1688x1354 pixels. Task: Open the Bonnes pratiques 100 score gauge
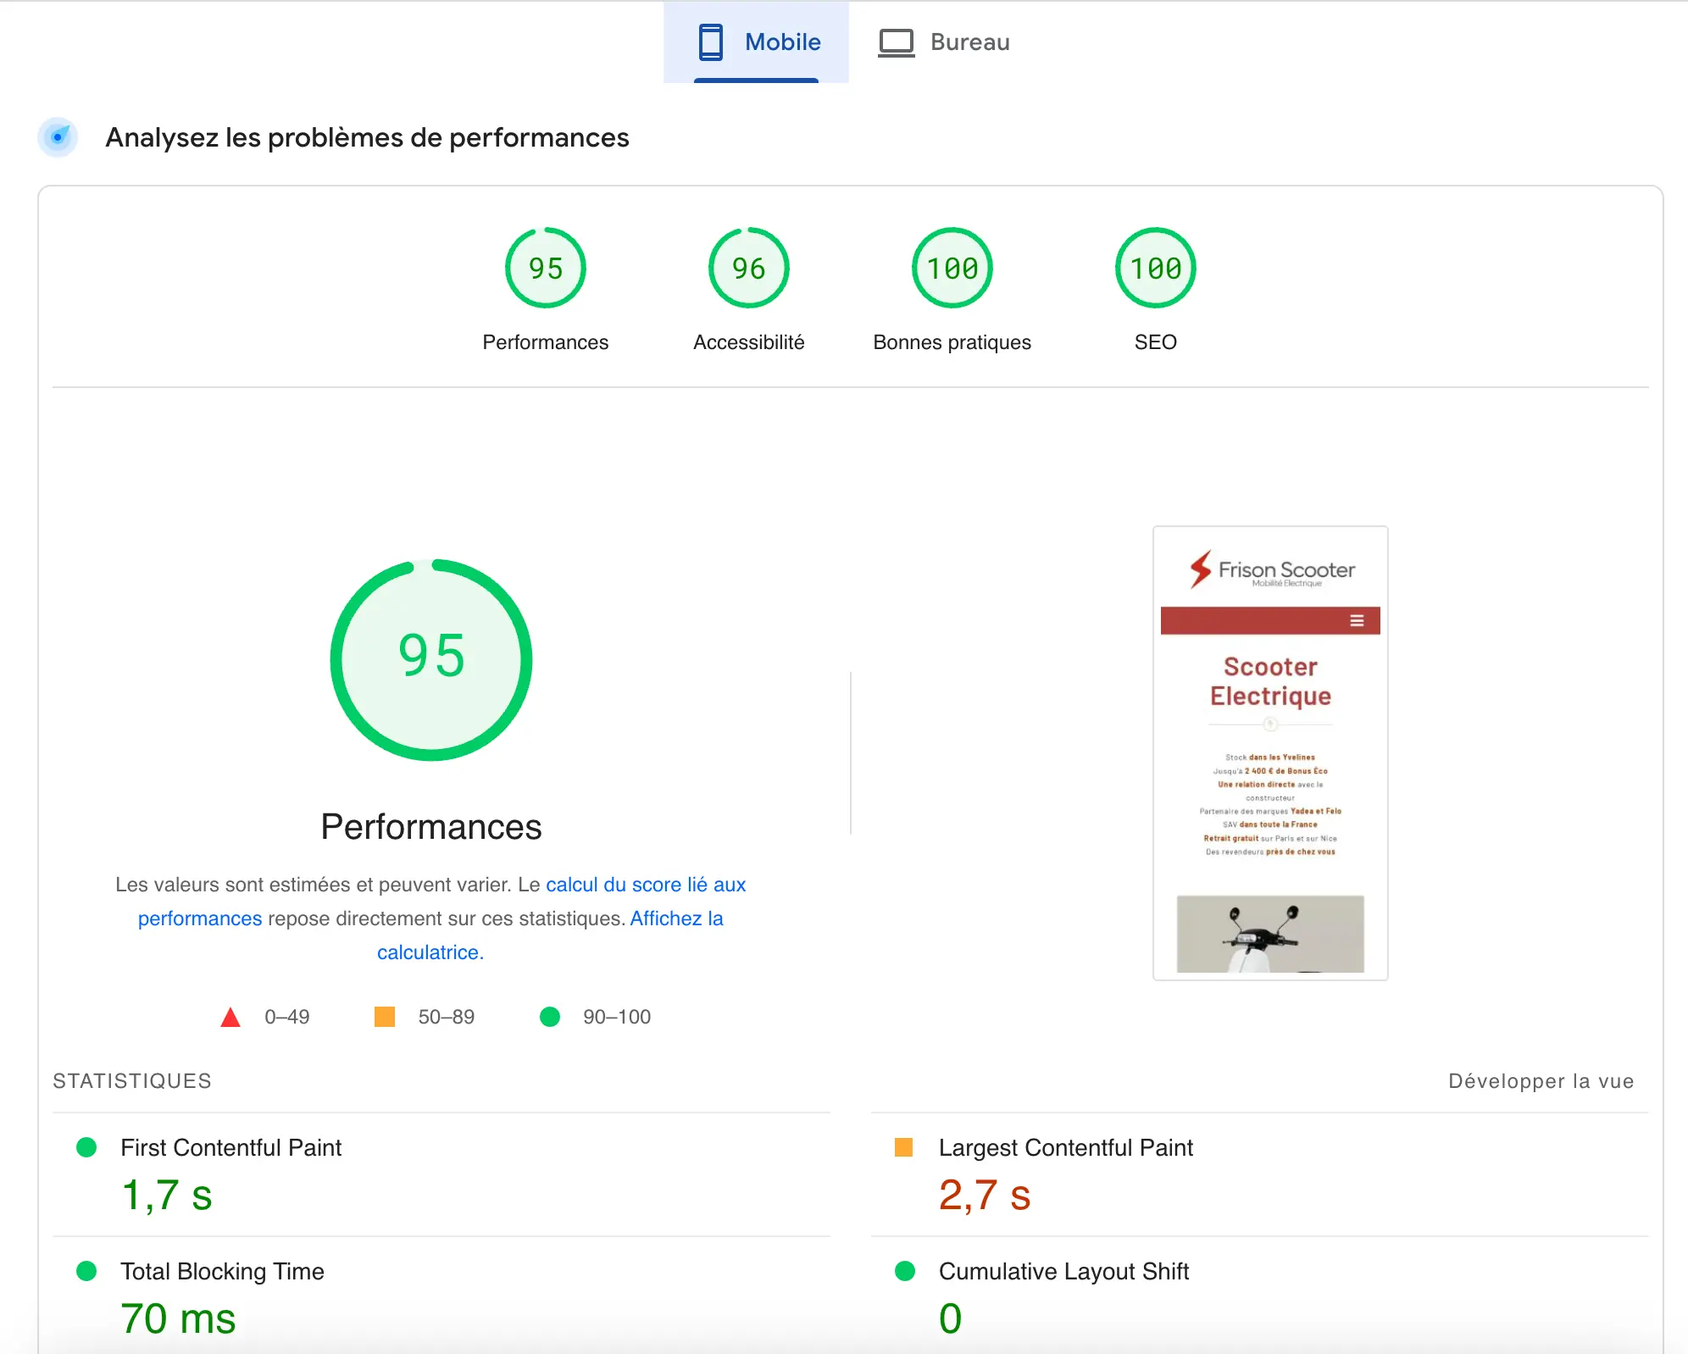point(952,268)
